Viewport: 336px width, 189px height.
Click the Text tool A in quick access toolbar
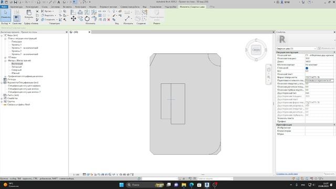pos(58,2)
